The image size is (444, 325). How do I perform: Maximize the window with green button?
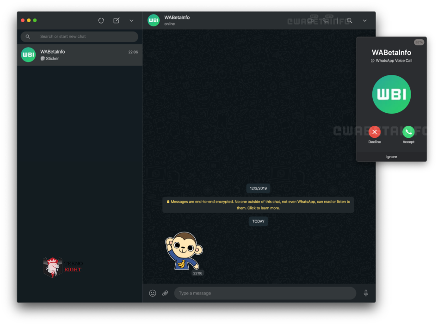tap(35, 20)
